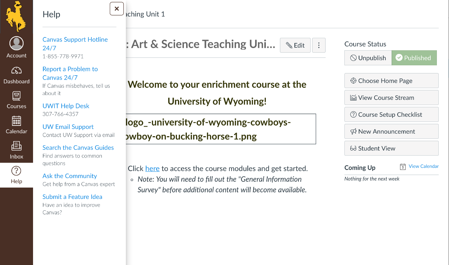This screenshot has height=265, width=449.
Task: Click the 'Help' panel heading
Action: pyautogui.click(x=51, y=14)
